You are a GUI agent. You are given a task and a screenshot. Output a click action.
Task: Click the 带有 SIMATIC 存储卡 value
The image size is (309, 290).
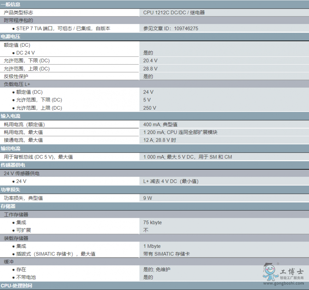tap(166, 254)
